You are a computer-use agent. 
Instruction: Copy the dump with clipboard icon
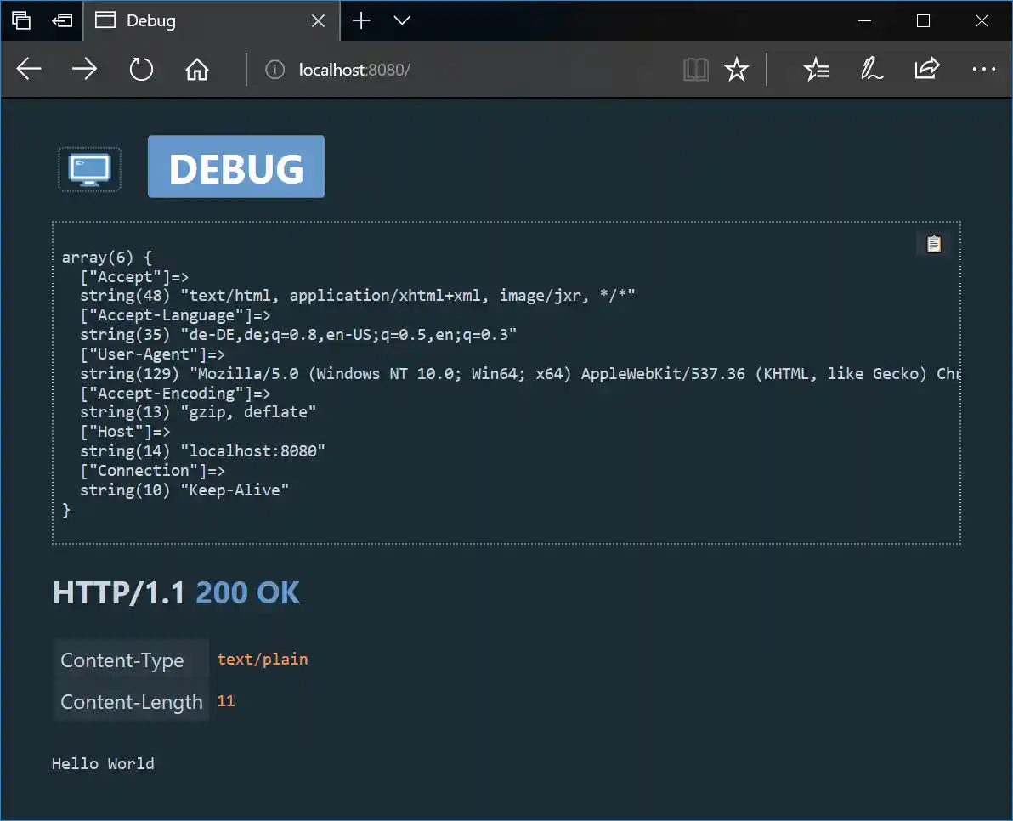(933, 244)
